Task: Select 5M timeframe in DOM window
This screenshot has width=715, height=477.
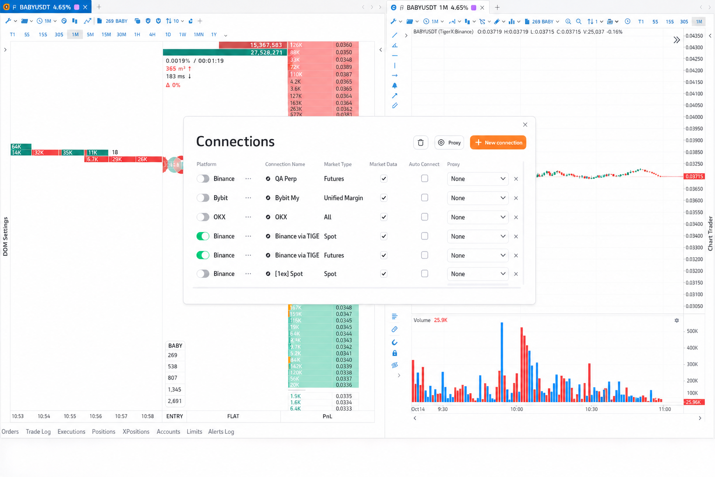Action: (x=90, y=34)
